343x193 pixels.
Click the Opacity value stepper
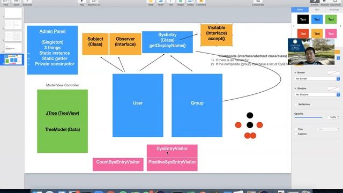[339, 117]
